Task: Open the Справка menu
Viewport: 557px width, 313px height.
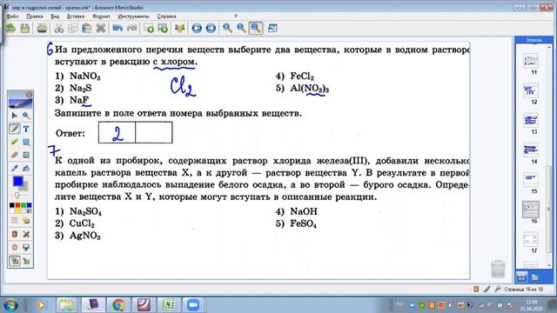Action: point(166,17)
